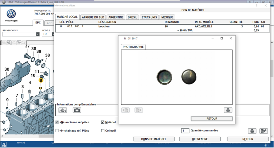The height and width of the screenshot is (148, 274).
Task: Zoom in the engine diagram with plus magnifier
Action: point(4,43)
